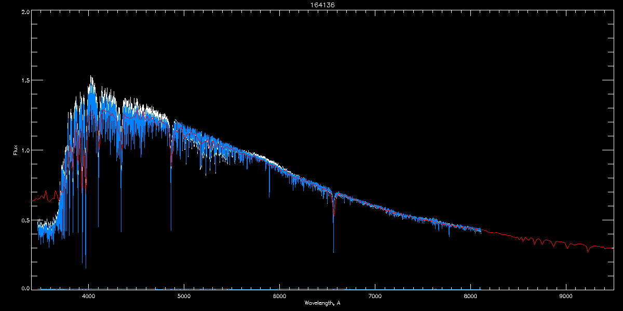Click the deep absorption line bottom near 6560
Image resolution: width=623 pixels, height=311 pixels.
click(x=333, y=251)
